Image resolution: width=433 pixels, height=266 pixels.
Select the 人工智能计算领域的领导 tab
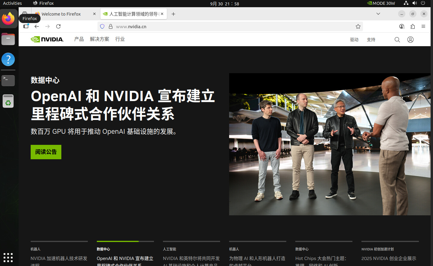(x=134, y=14)
